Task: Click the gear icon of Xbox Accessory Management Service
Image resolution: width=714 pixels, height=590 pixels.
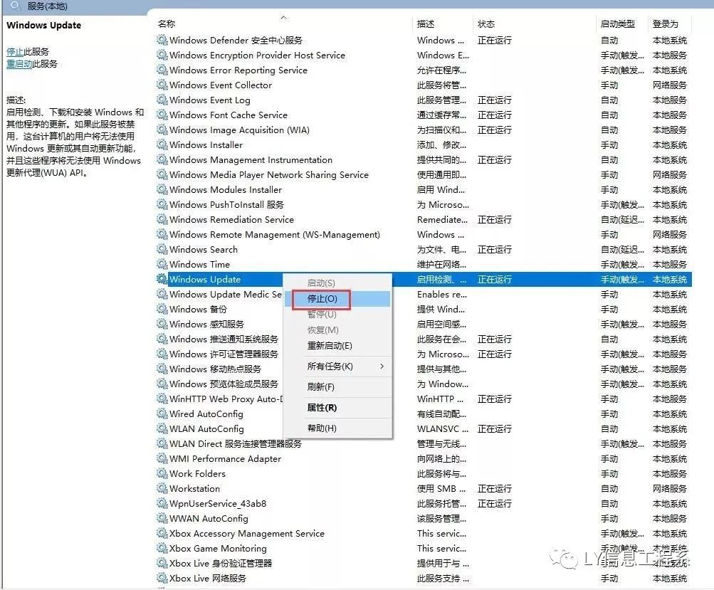Action: pyautogui.click(x=162, y=533)
